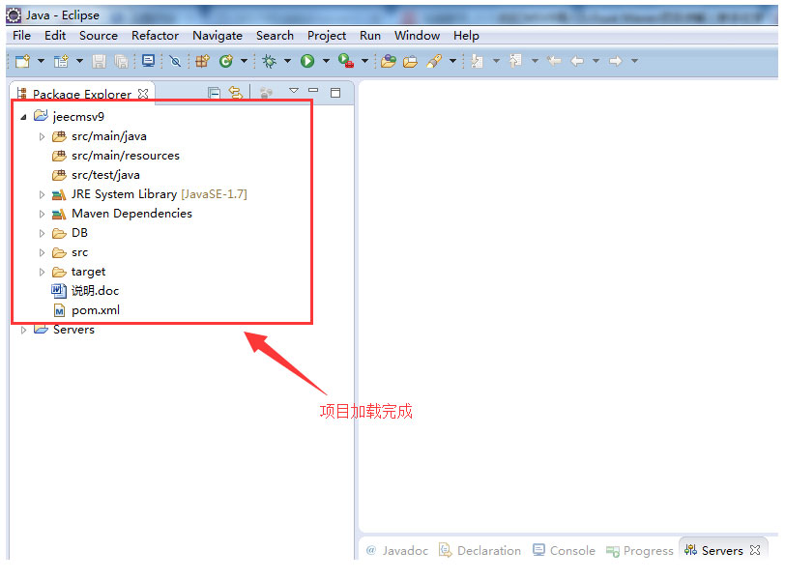785x580 pixels.
Task: Click the Debug bug icon
Action: coord(269,61)
